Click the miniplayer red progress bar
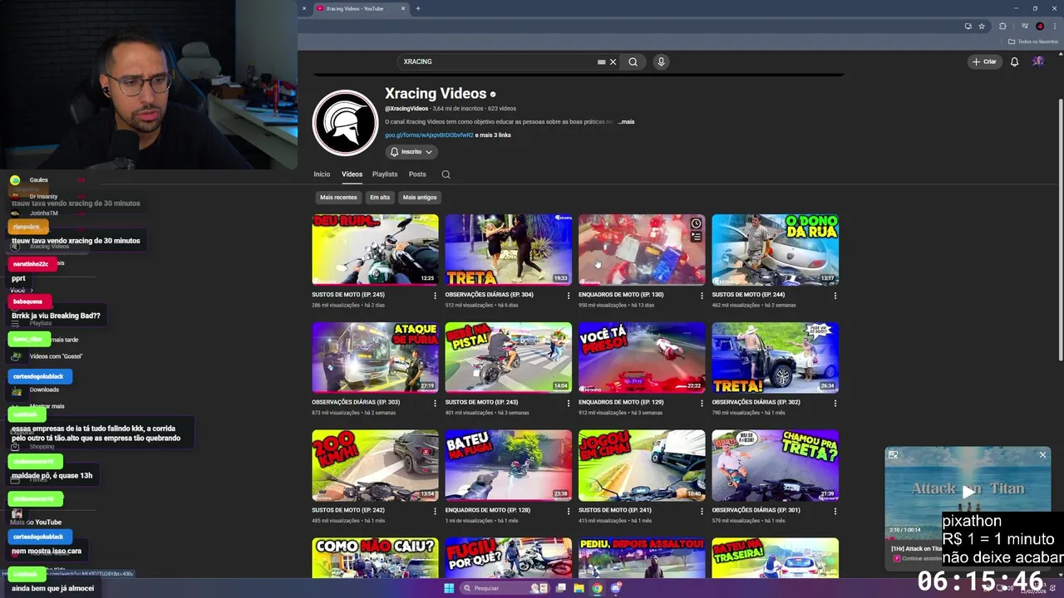Viewport: 1064px width, 598px height. click(x=913, y=537)
